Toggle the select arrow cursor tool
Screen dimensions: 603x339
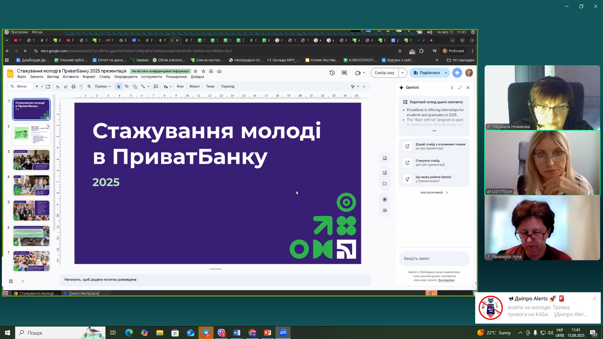pos(119,87)
